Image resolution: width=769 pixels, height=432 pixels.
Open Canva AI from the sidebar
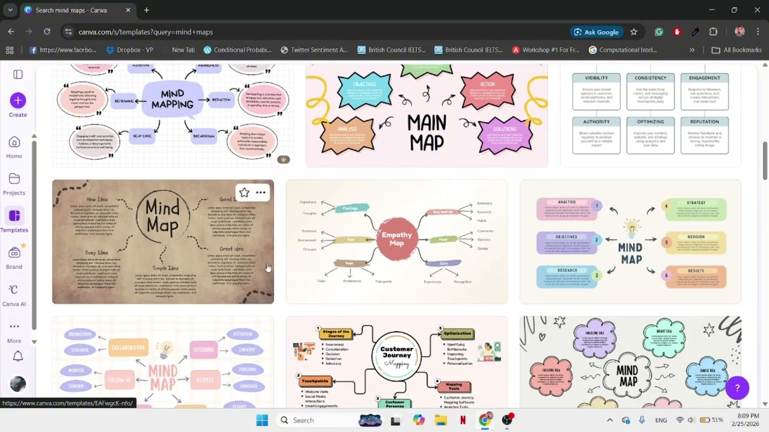click(14, 295)
